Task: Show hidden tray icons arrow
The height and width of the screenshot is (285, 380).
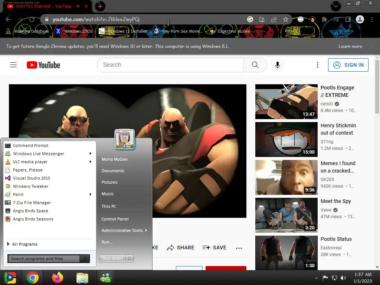Action: coord(316,278)
